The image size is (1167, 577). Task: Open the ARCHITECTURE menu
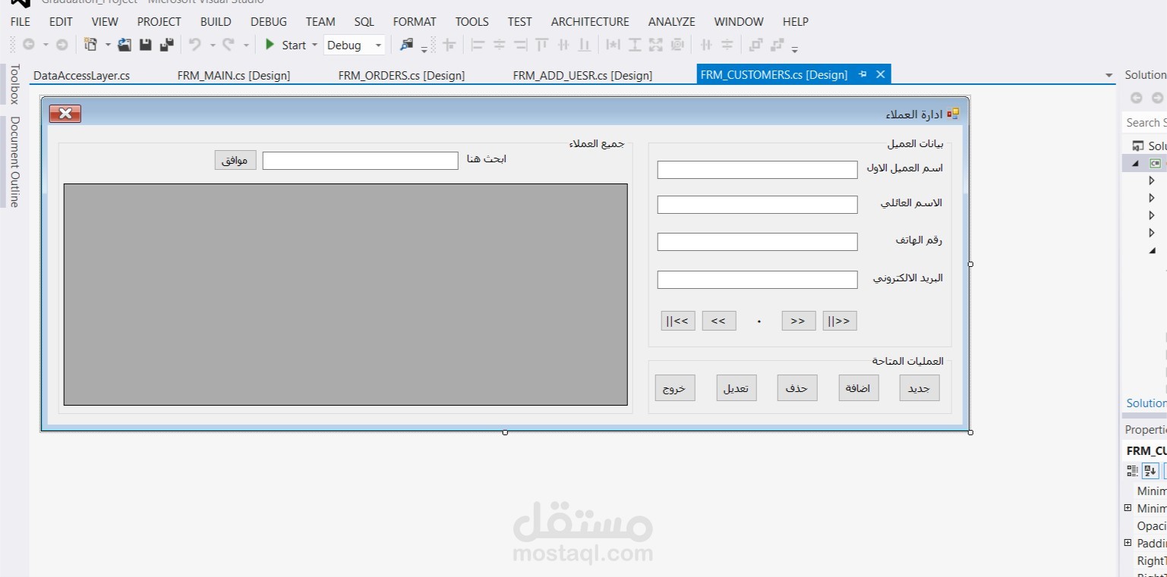[590, 21]
